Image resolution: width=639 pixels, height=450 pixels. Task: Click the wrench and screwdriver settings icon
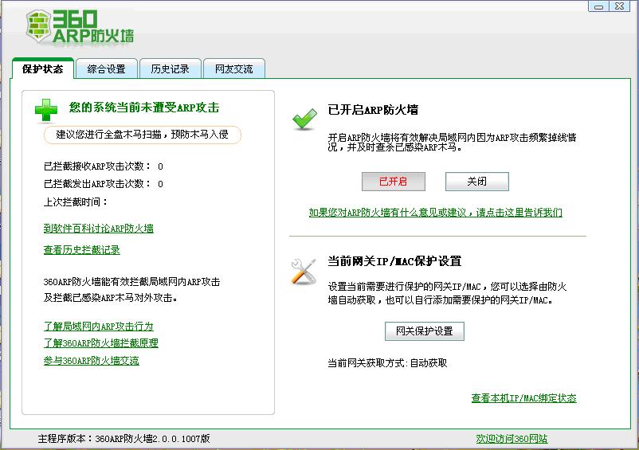click(x=304, y=271)
